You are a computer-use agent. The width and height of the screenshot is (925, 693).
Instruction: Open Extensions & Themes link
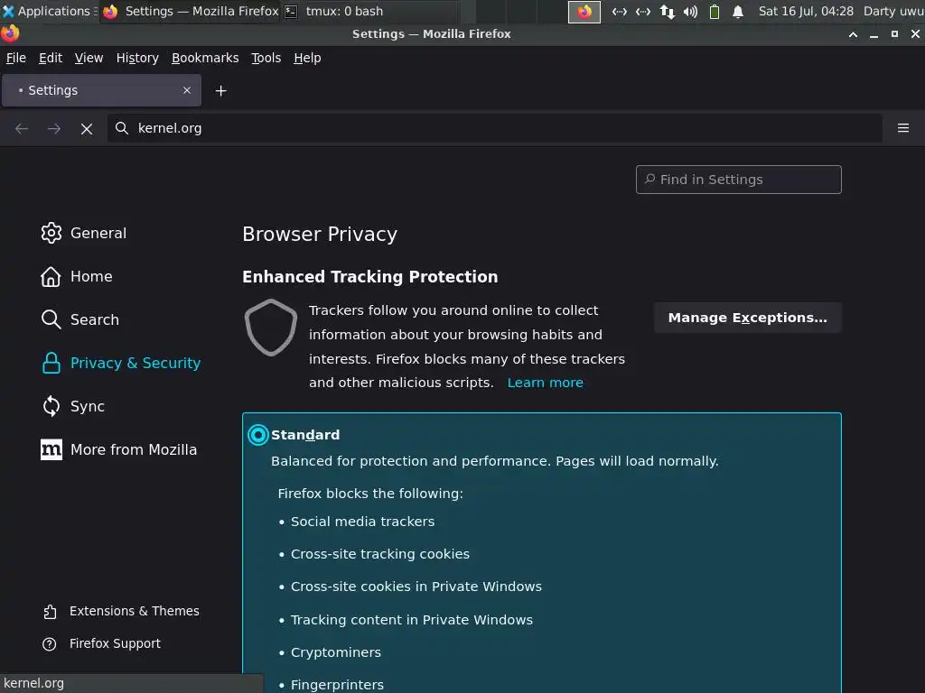click(121, 611)
